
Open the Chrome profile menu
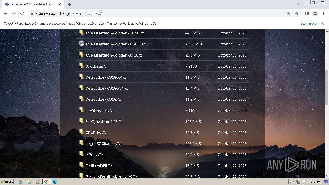point(315,14)
